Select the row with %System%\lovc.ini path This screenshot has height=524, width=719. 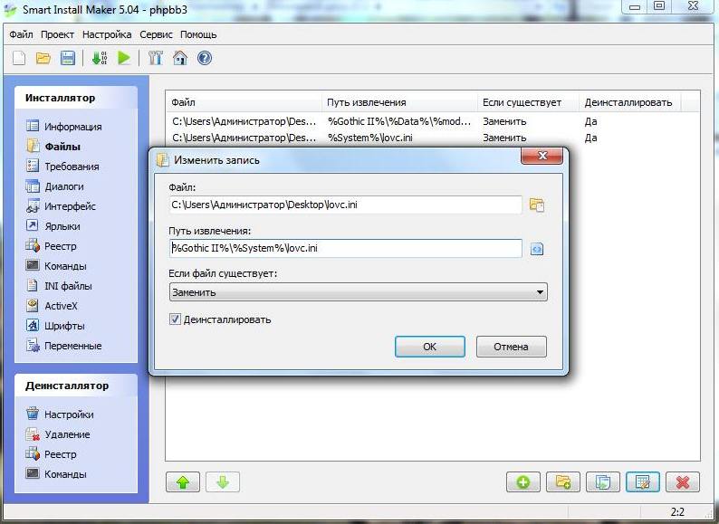(x=432, y=138)
